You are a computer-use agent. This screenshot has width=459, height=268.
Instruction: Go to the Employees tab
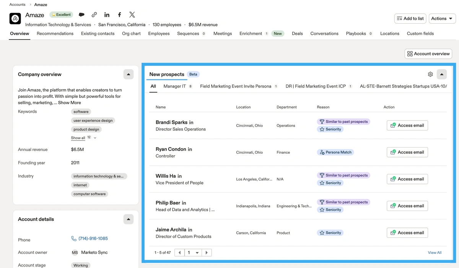(159, 34)
